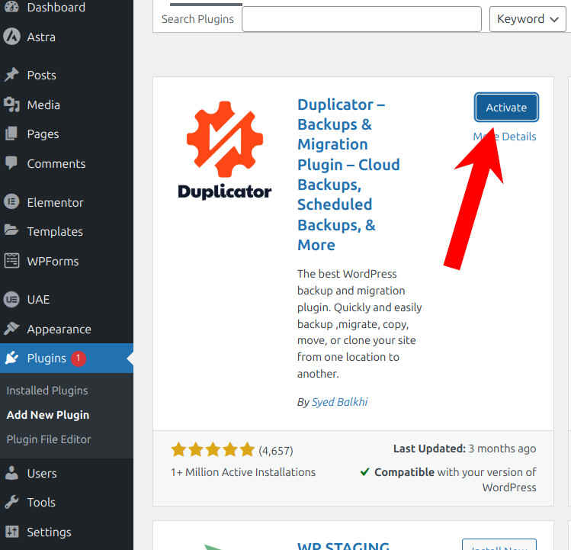Click the Search Plugins input field
This screenshot has width=571, height=550.
[361, 19]
